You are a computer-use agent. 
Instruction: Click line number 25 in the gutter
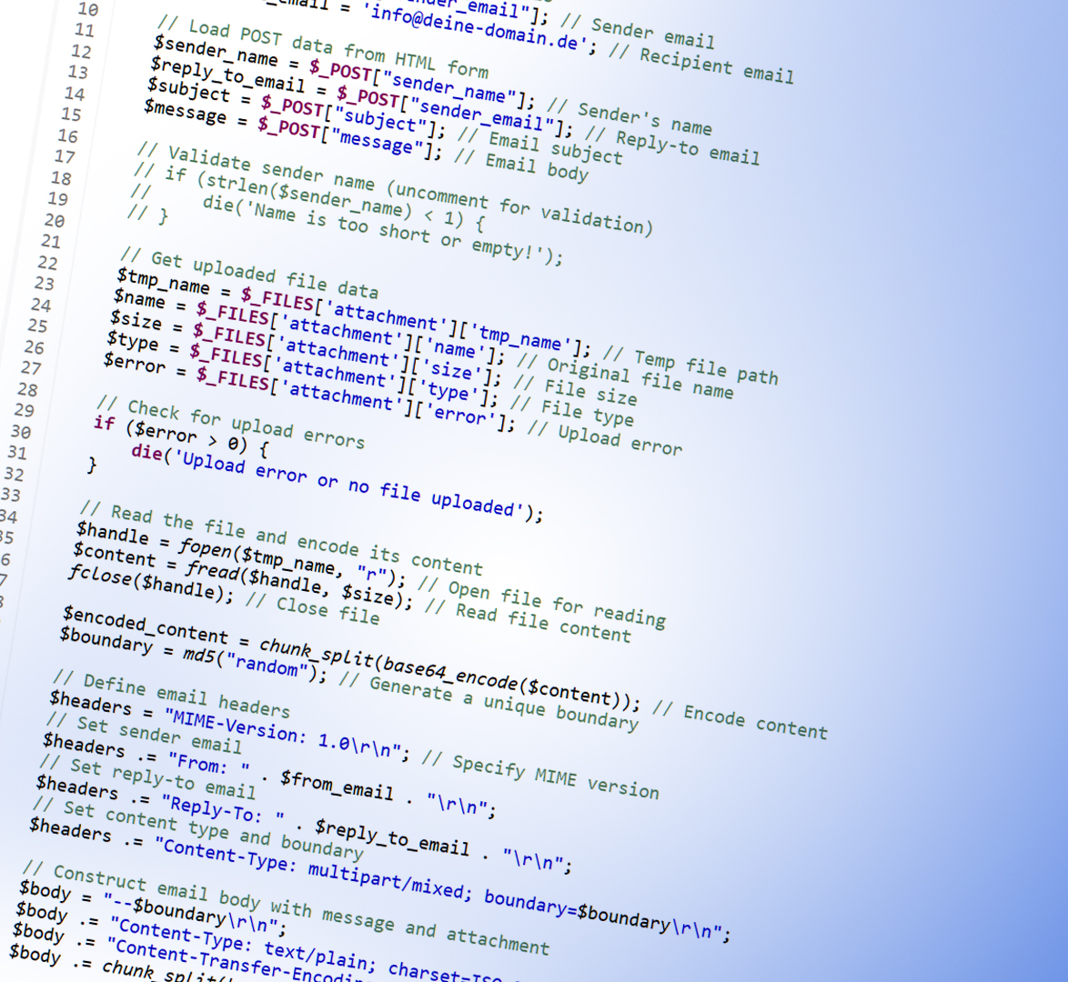click(37, 326)
